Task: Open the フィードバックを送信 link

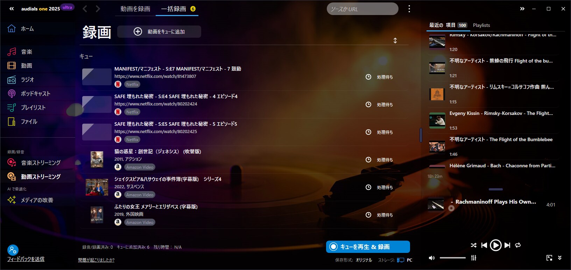Action: click(x=26, y=259)
